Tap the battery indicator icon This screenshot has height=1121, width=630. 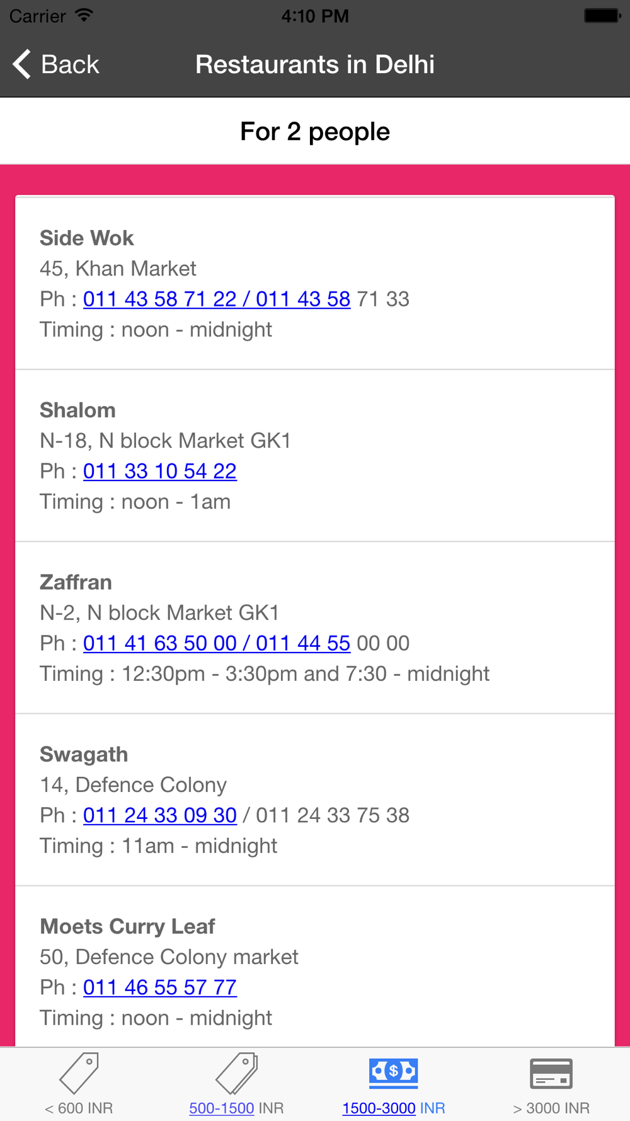point(602,15)
